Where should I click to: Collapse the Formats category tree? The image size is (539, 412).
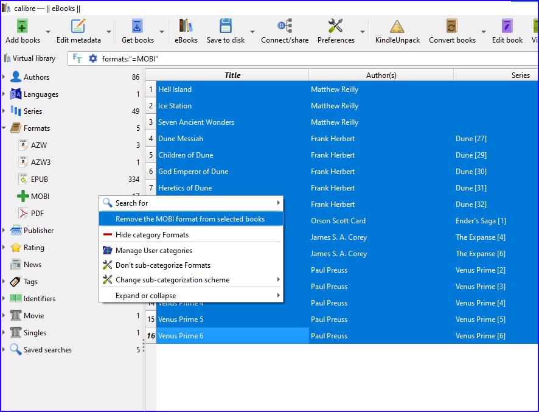(4, 128)
